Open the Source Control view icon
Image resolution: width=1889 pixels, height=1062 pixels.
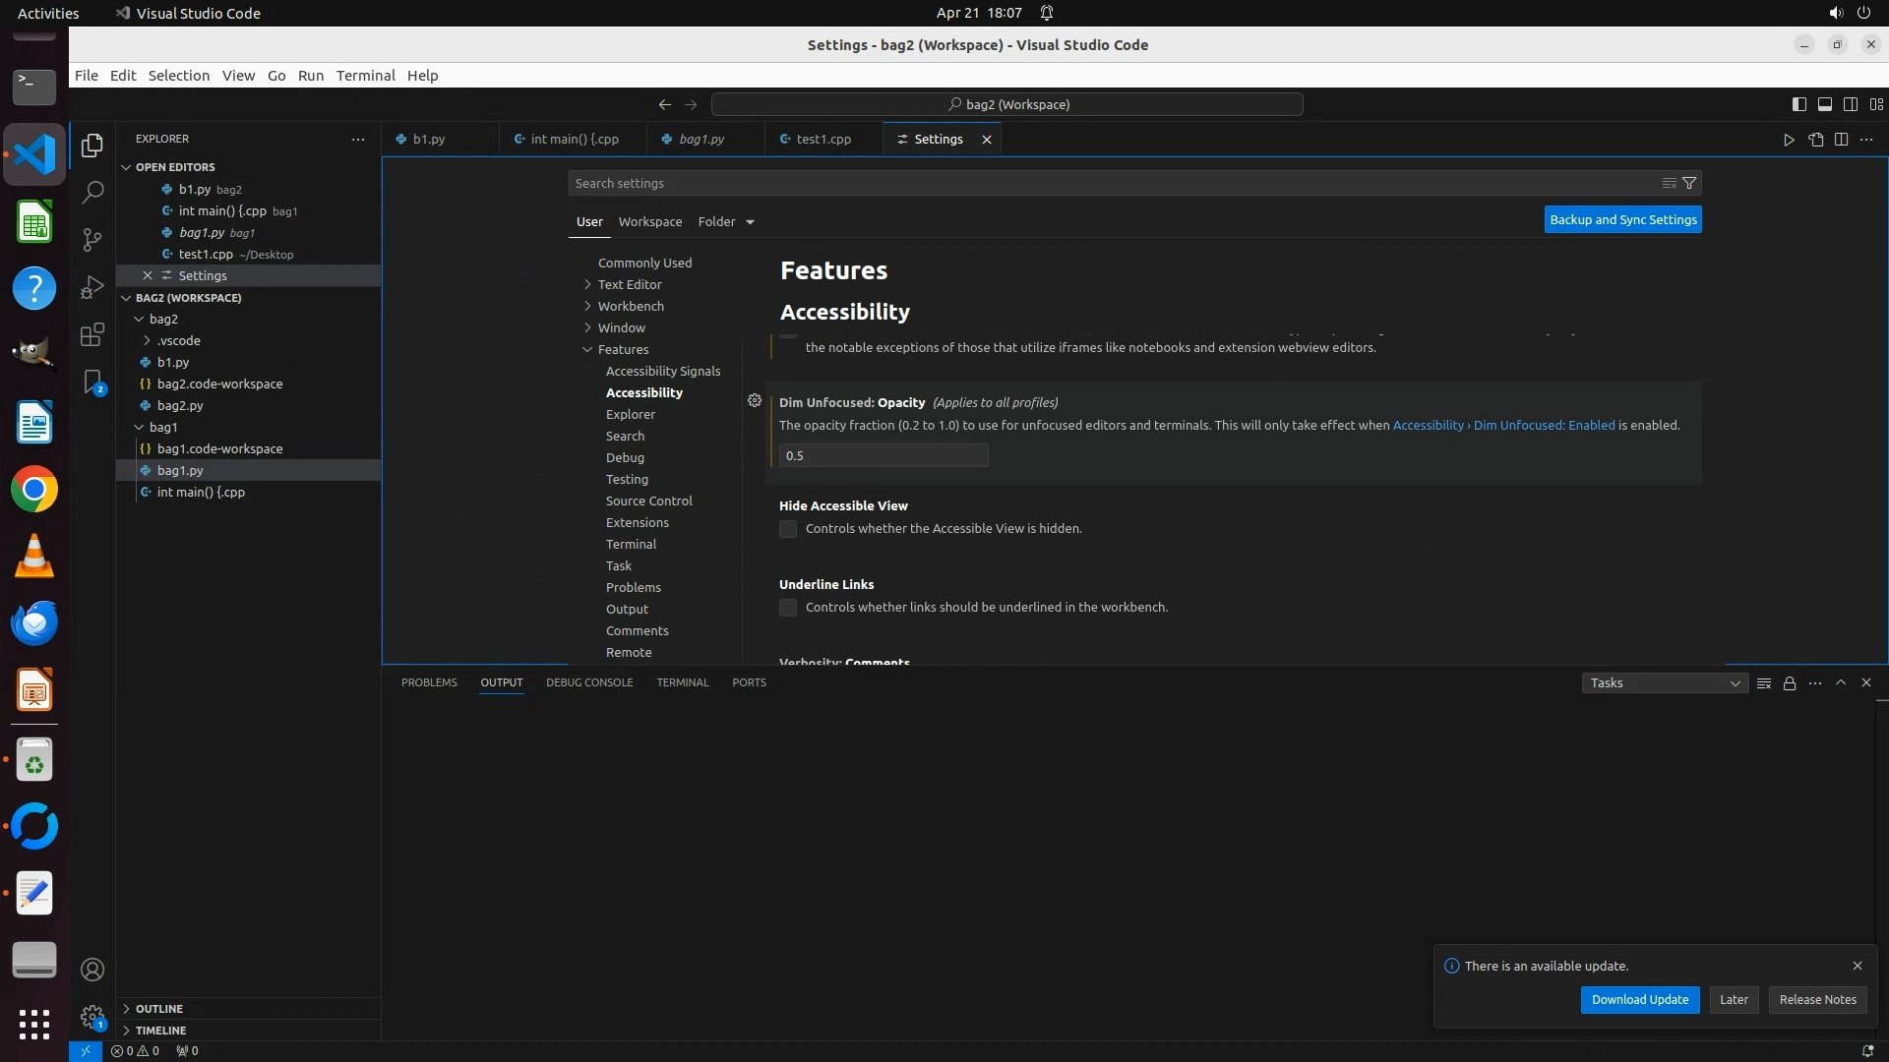click(x=92, y=240)
